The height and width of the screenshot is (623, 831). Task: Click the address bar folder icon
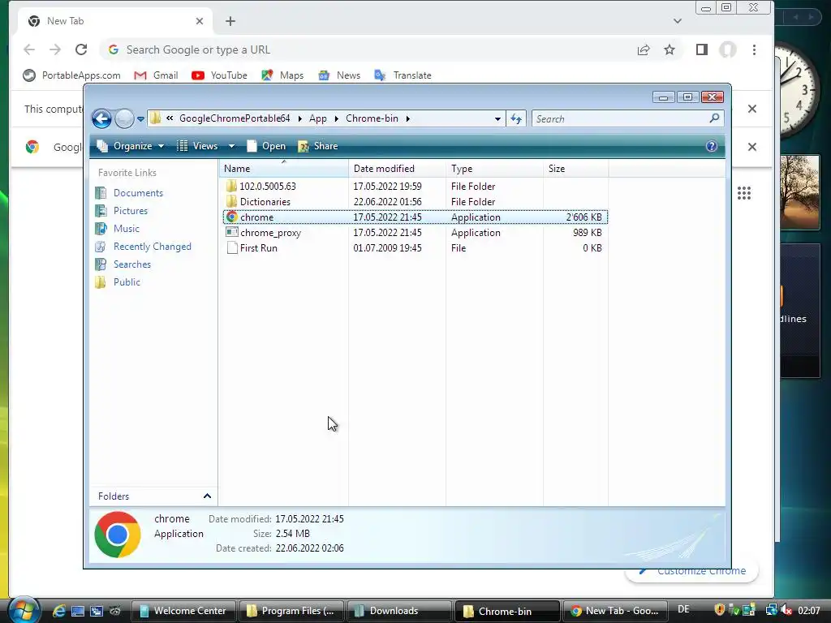(x=155, y=118)
